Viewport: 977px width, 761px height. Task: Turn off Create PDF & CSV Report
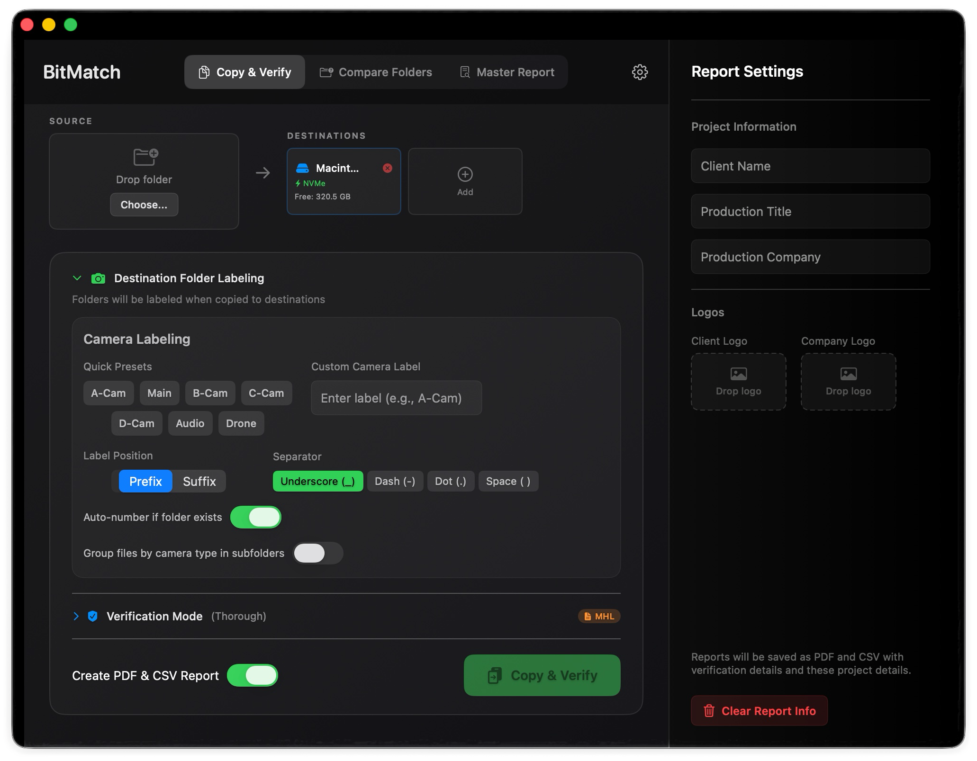[253, 675]
